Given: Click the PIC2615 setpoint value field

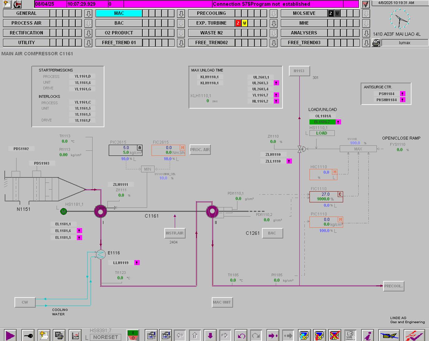Looking at the screenshot, I should coord(126,148).
